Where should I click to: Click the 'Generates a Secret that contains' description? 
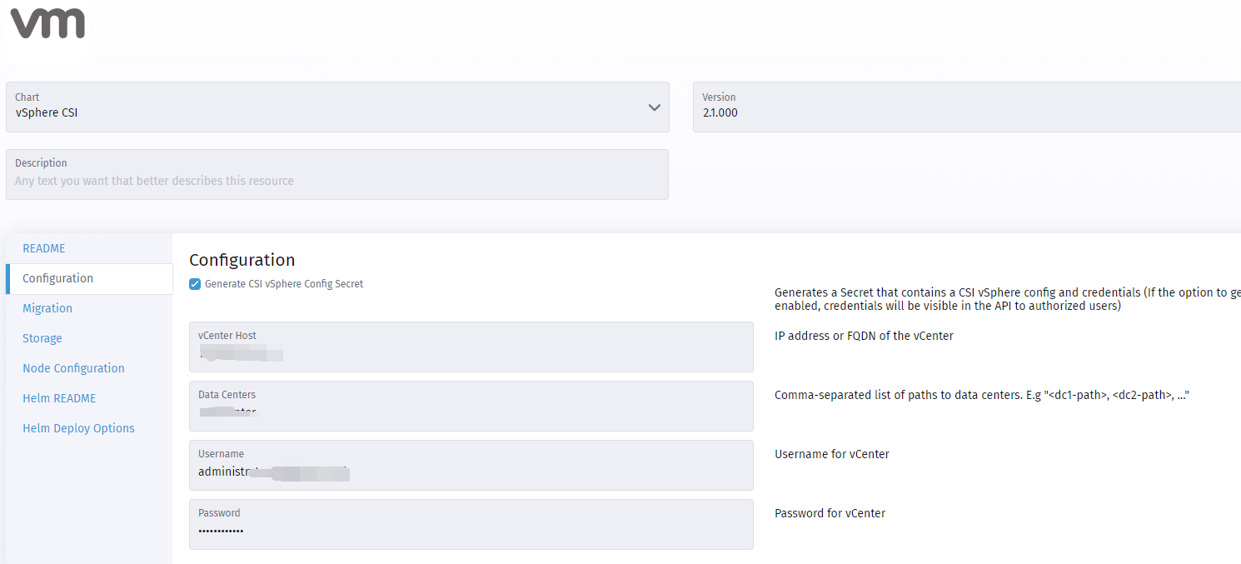click(x=1008, y=299)
